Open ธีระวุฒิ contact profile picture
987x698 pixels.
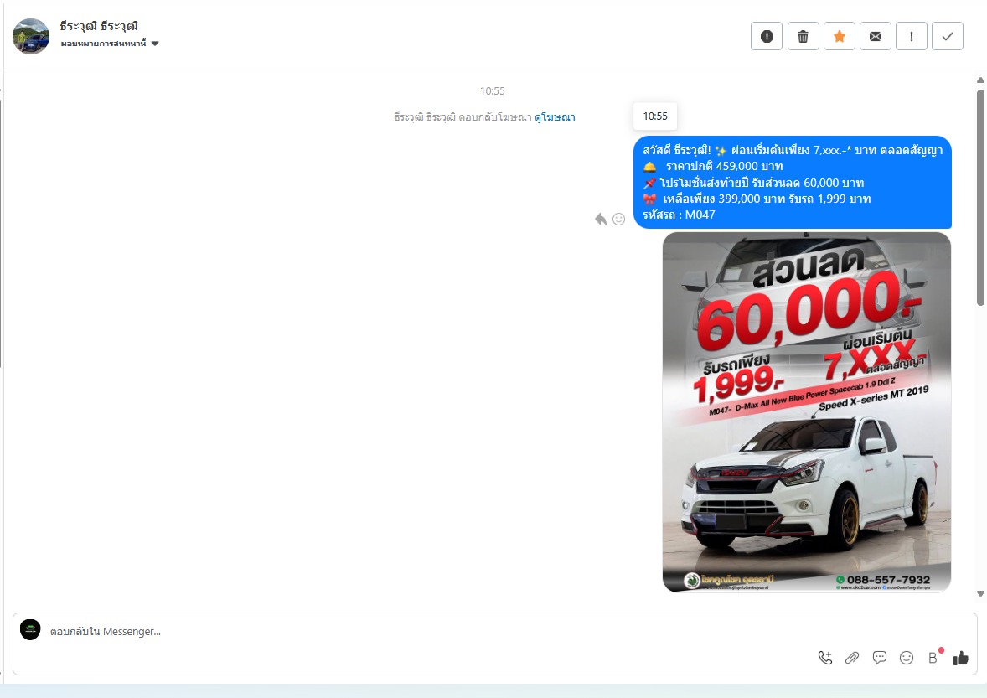(31, 36)
